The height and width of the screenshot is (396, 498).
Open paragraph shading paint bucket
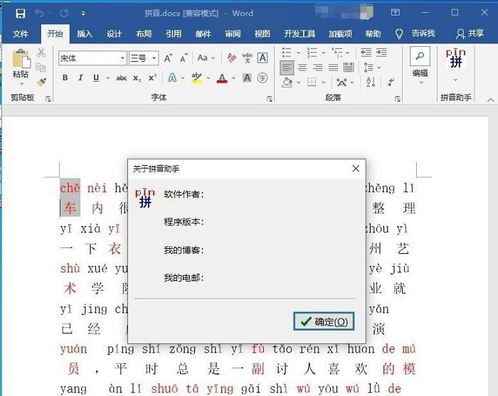(x=287, y=82)
